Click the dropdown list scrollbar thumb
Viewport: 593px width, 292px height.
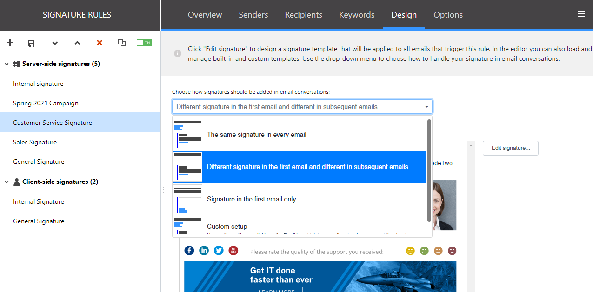tap(429, 170)
